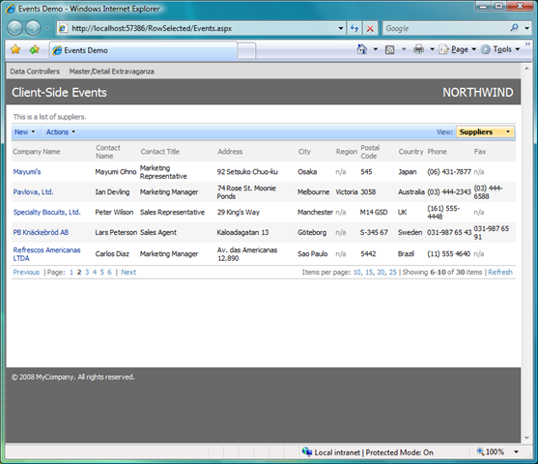Click the browser Forward arrow button
The height and width of the screenshot is (464, 538).
[33, 28]
